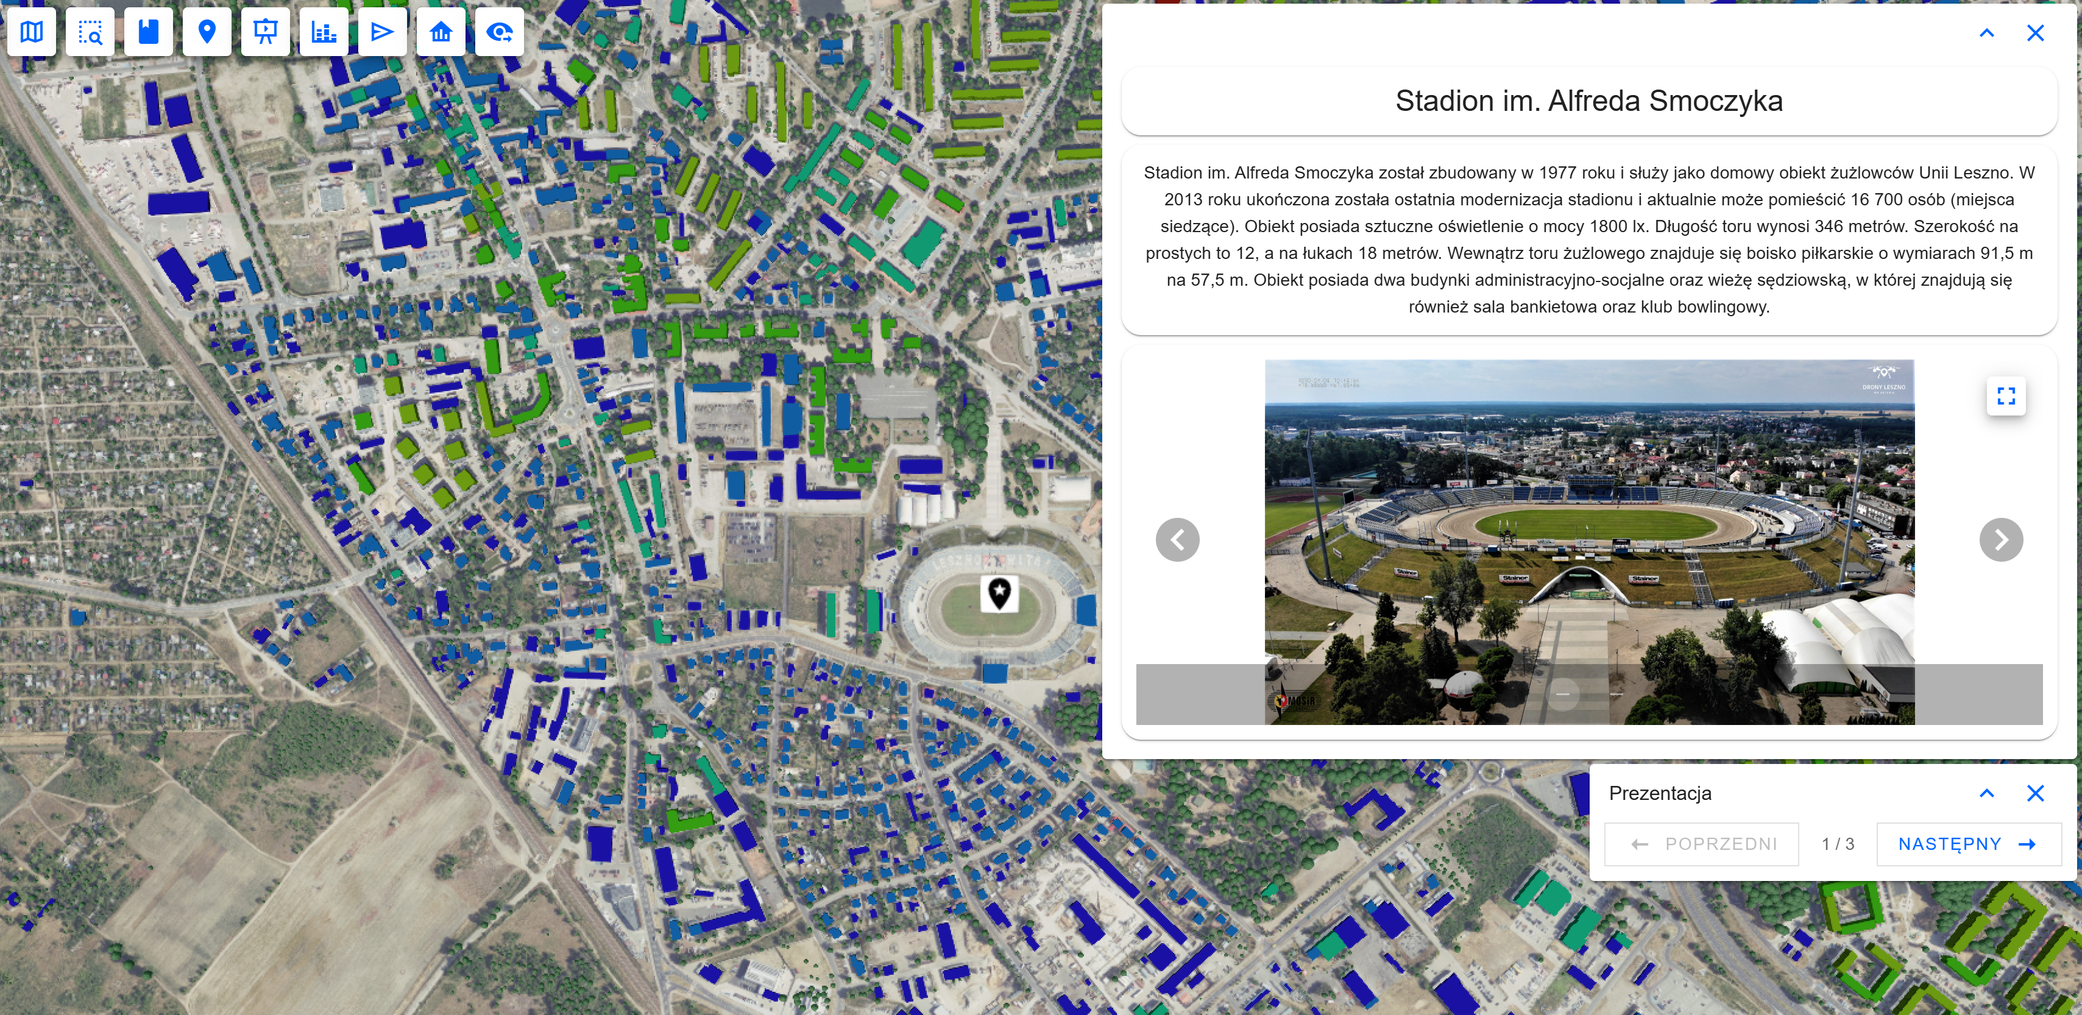Collapse the stadium info panel
Viewport: 2082px width, 1015px height.
coord(1986,33)
